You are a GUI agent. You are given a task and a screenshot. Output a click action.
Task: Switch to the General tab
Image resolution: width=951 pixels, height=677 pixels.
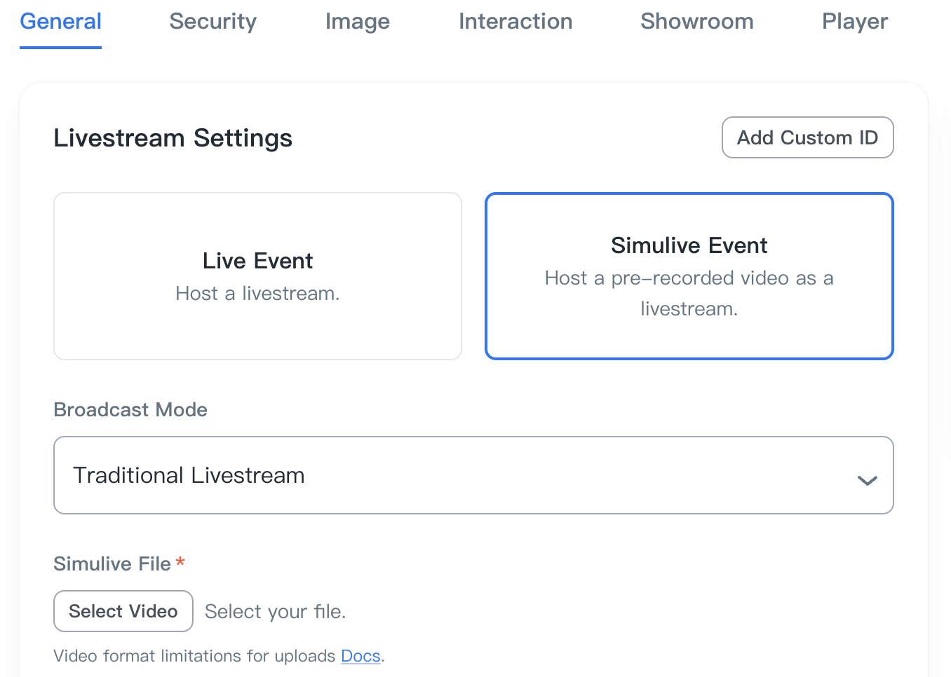[x=60, y=22]
